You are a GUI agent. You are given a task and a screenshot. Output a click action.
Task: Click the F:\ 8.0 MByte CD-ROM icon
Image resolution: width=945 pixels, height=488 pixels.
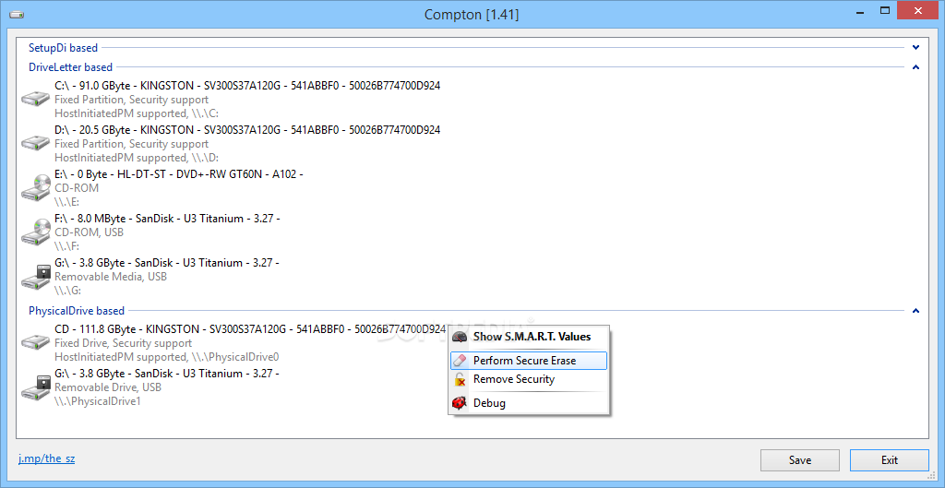(x=36, y=232)
